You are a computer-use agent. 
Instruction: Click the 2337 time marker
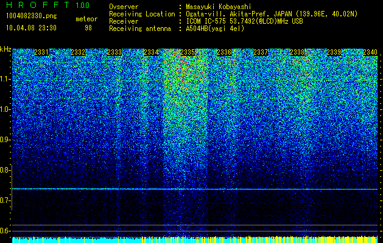261,52
